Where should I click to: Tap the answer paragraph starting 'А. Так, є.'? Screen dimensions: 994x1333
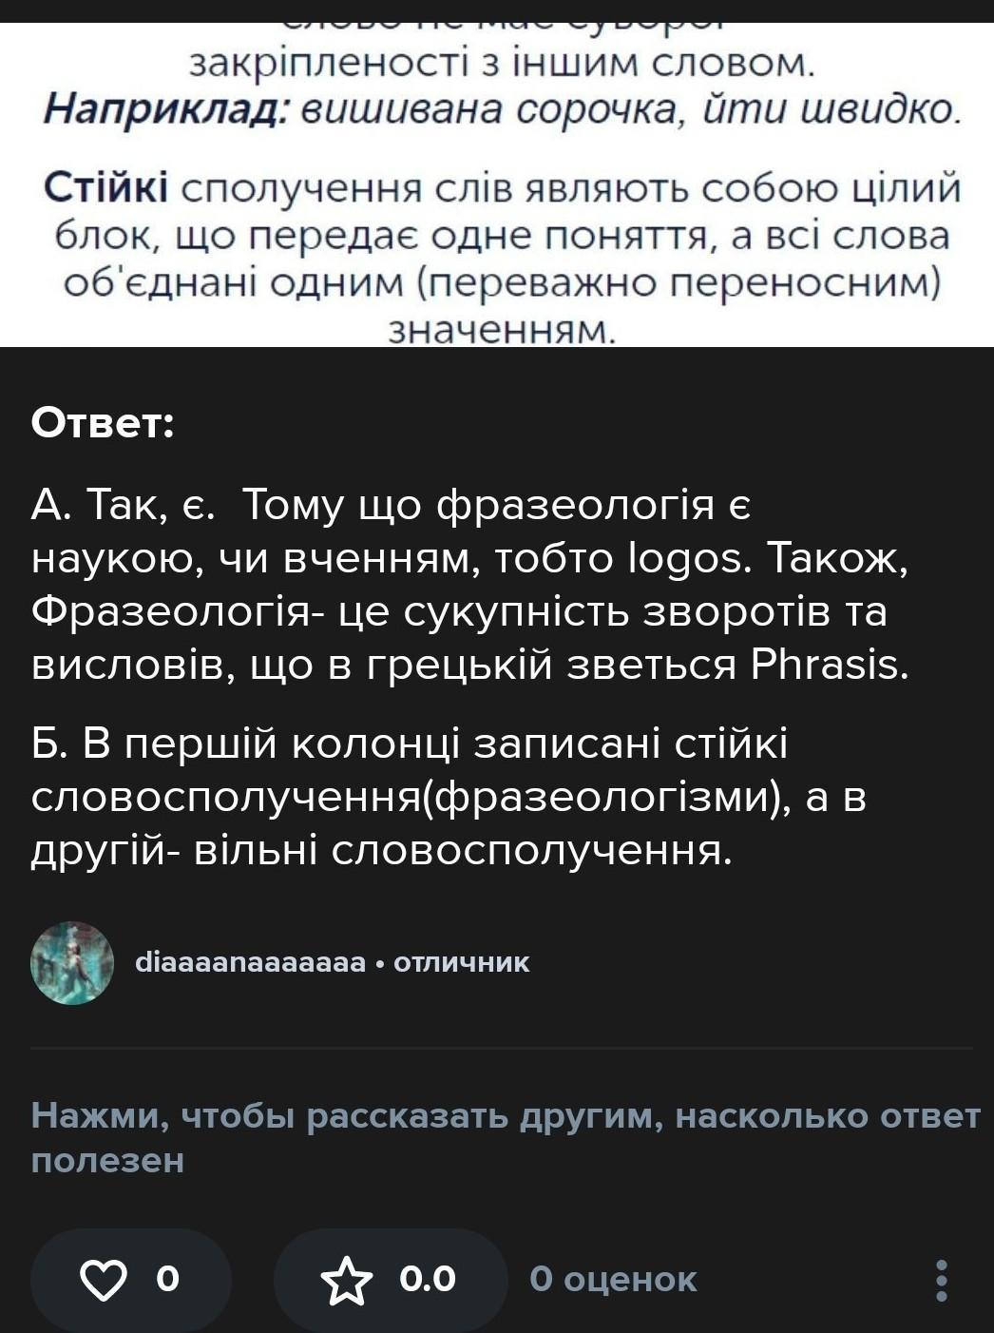(x=470, y=585)
